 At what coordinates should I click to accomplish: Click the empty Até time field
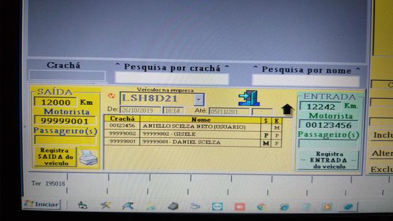click(x=262, y=112)
